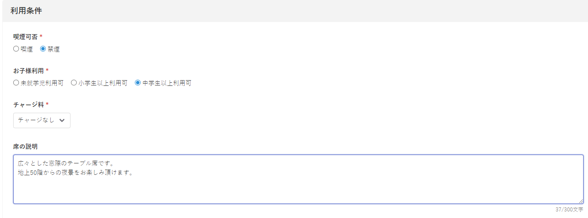Image resolution: width=588 pixels, height=218 pixels.
Task: Click the required asterisk beside チャージ料
Action: click(x=47, y=104)
